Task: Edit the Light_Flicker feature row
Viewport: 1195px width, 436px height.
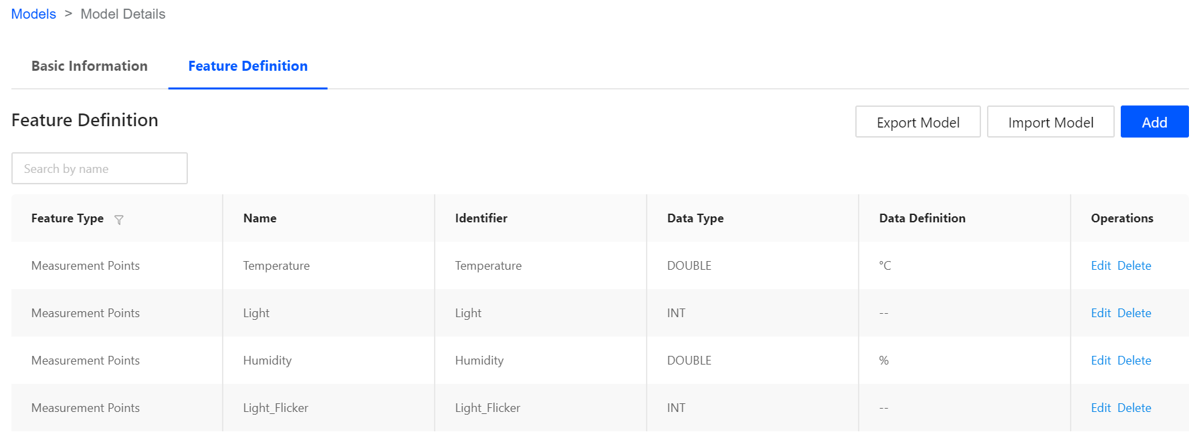Action: coord(1100,408)
